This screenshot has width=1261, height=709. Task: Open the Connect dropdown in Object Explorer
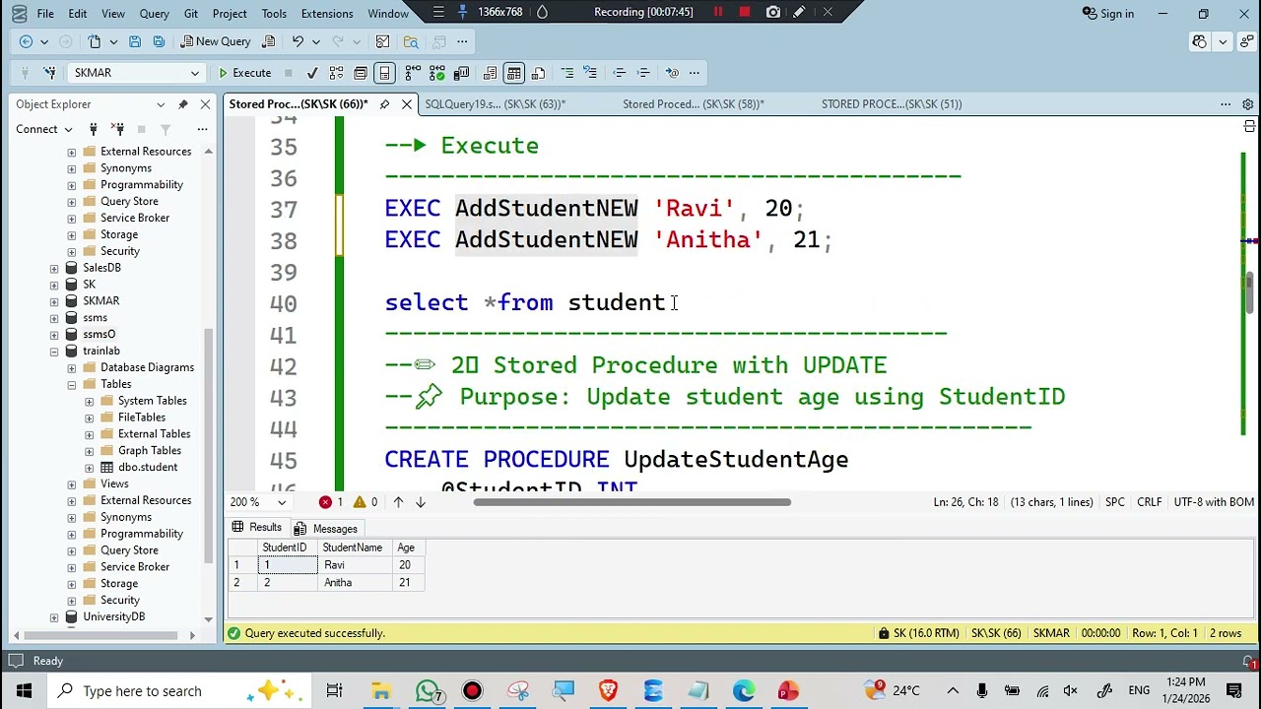click(44, 129)
